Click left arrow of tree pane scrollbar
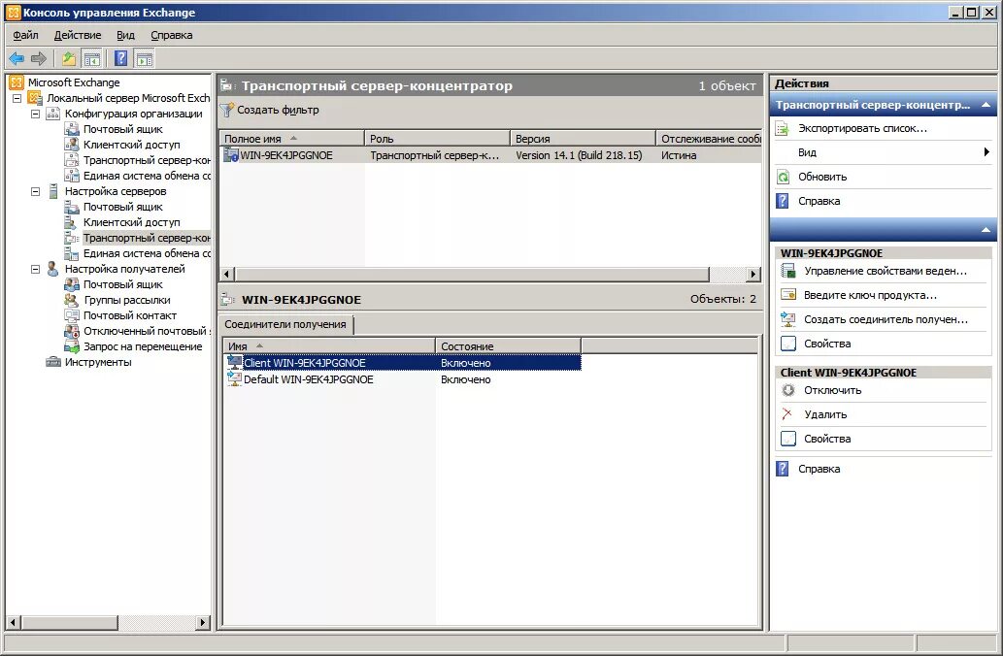The width and height of the screenshot is (1003, 656). pos(13,621)
